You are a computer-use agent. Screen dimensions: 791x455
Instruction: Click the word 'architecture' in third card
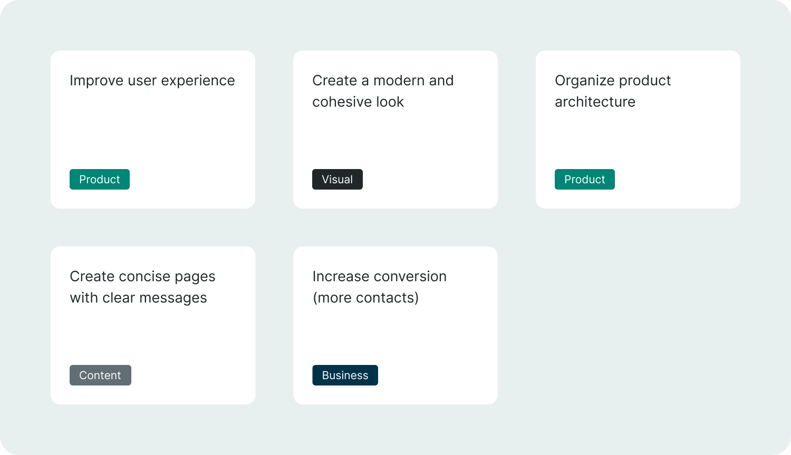(595, 102)
